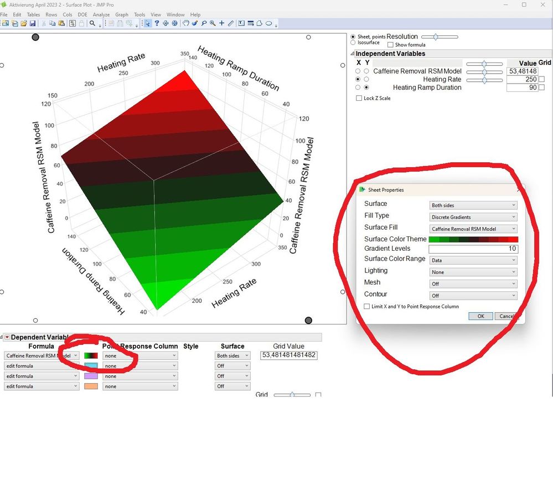This screenshot has height=501, width=553.
Task: Click the cut scissors icon
Action: pyautogui.click(x=44, y=23)
